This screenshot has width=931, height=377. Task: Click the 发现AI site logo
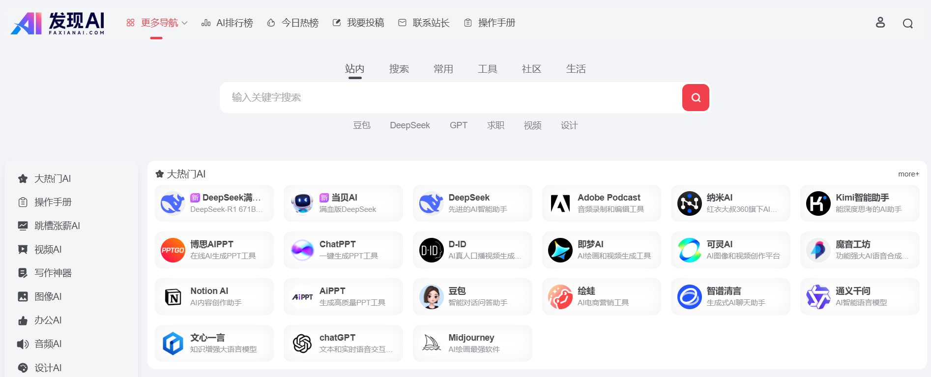(58, 23)
